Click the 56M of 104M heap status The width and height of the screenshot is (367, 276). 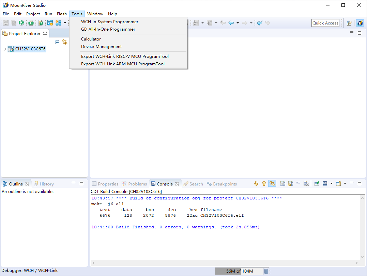pos(239,271)
